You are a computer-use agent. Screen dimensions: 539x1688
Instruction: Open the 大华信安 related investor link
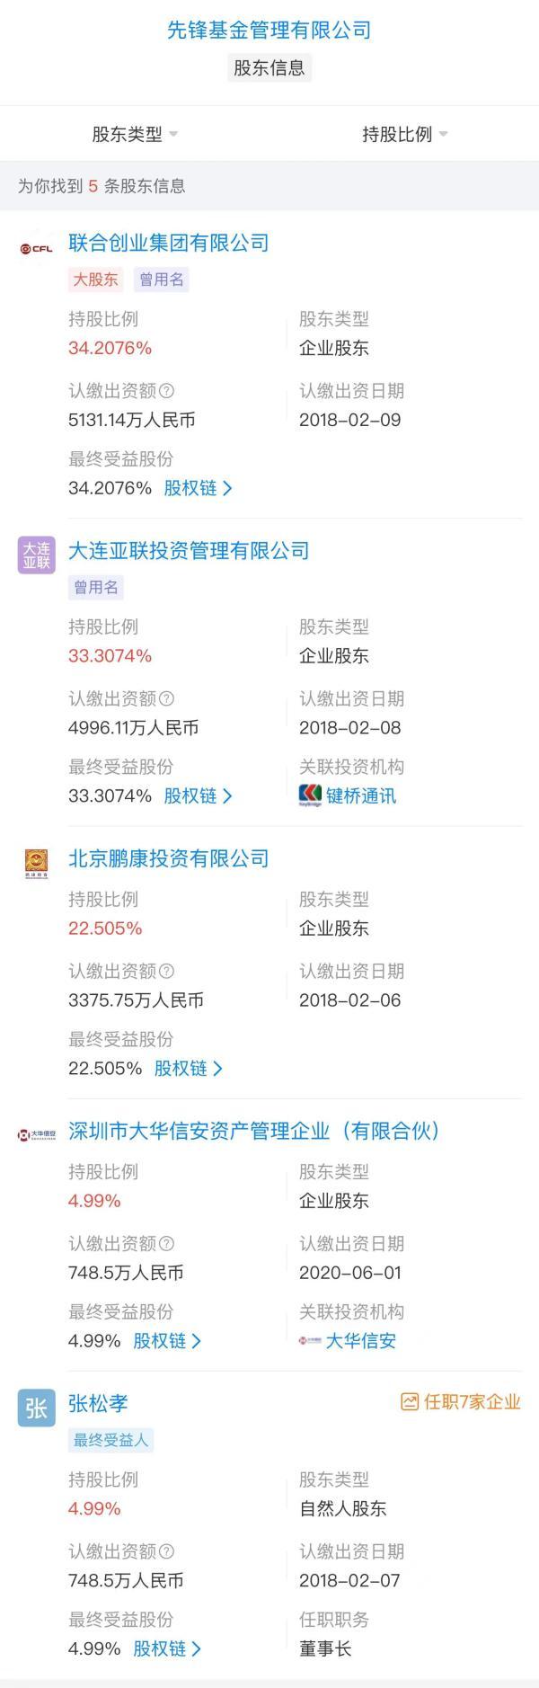point(348,1340)
